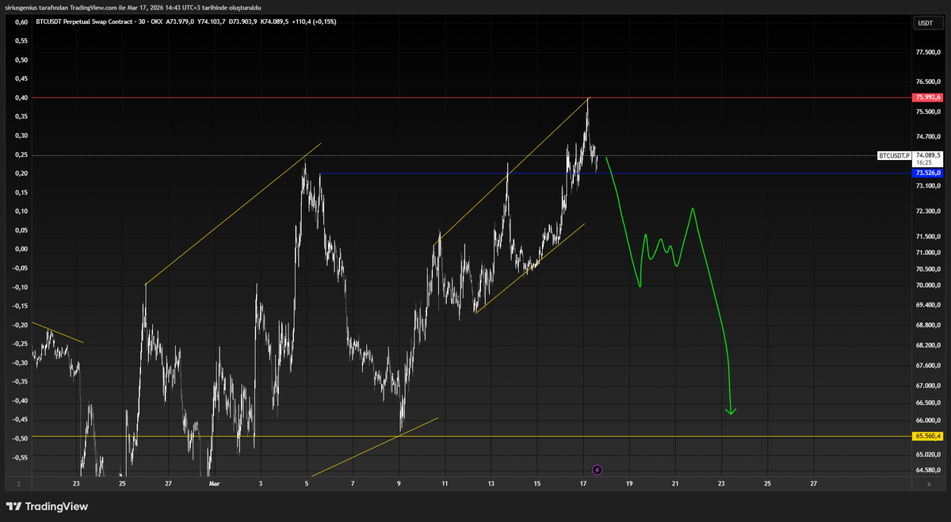The width and height of the screenshot is (951, 522).
Task: Click the BTCUSDT.P symbol price tag
Action: tap(895, 156)
